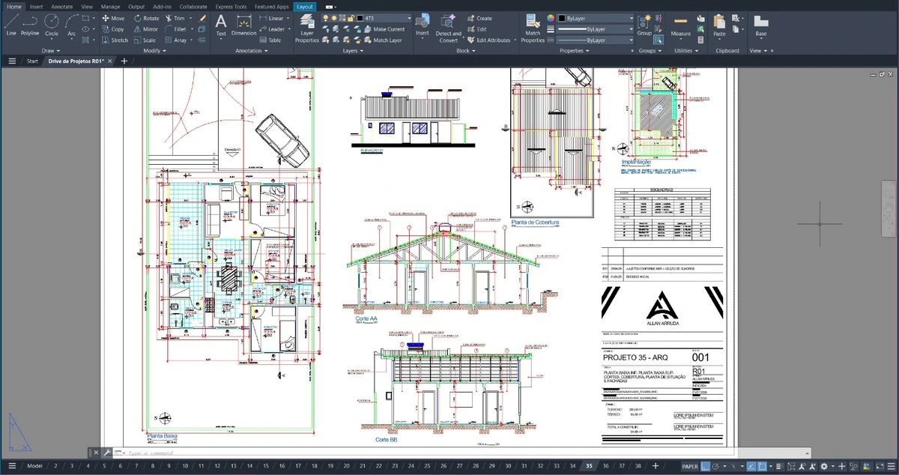Expand the Layers panel

point(353,51)
